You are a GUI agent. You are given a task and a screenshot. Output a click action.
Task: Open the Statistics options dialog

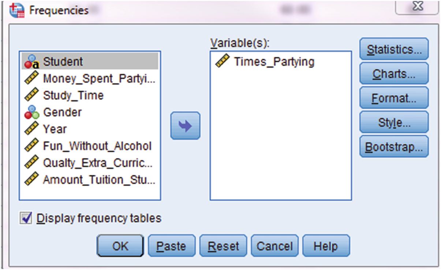point(393,49)
